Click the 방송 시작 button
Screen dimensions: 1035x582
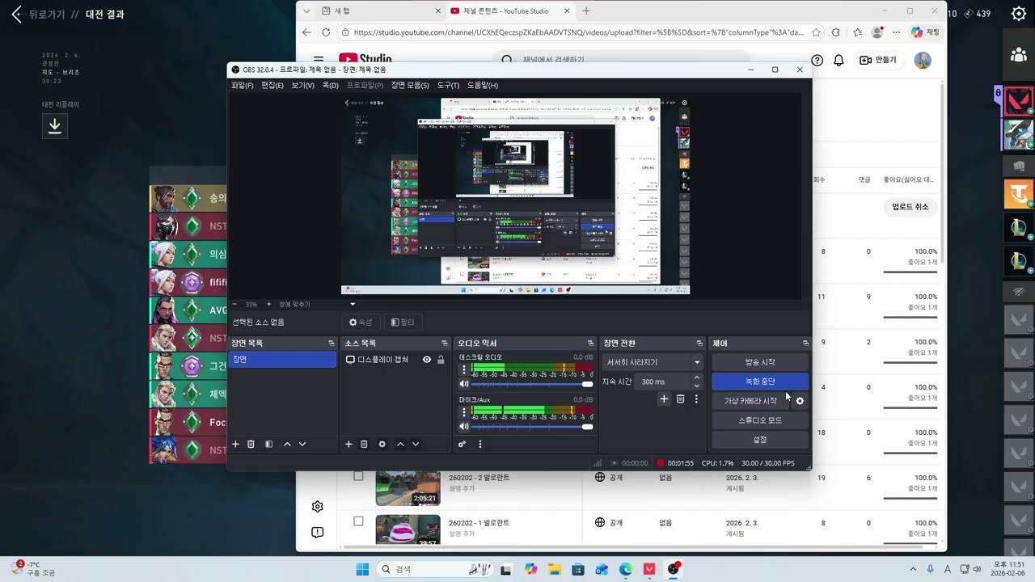(x=760, y=362)
